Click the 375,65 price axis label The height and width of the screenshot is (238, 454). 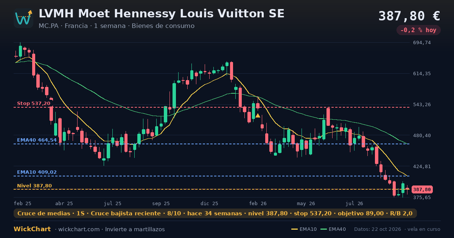[x=422, y=198]
